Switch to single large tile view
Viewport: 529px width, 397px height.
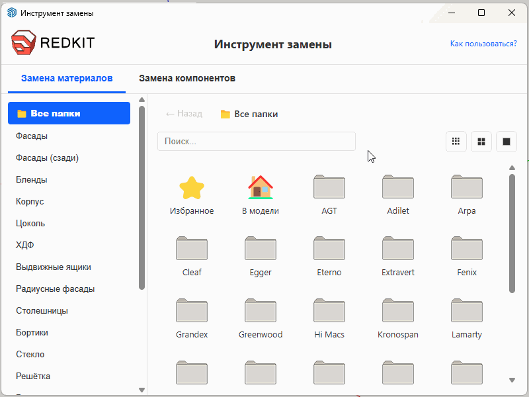(x=507, y=142)
